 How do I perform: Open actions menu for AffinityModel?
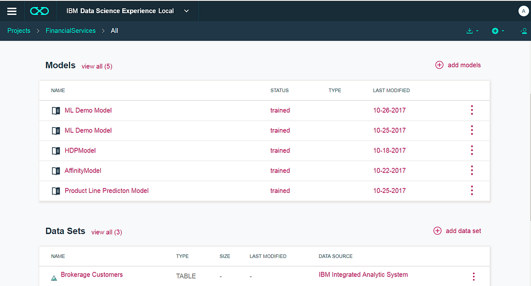472,170
